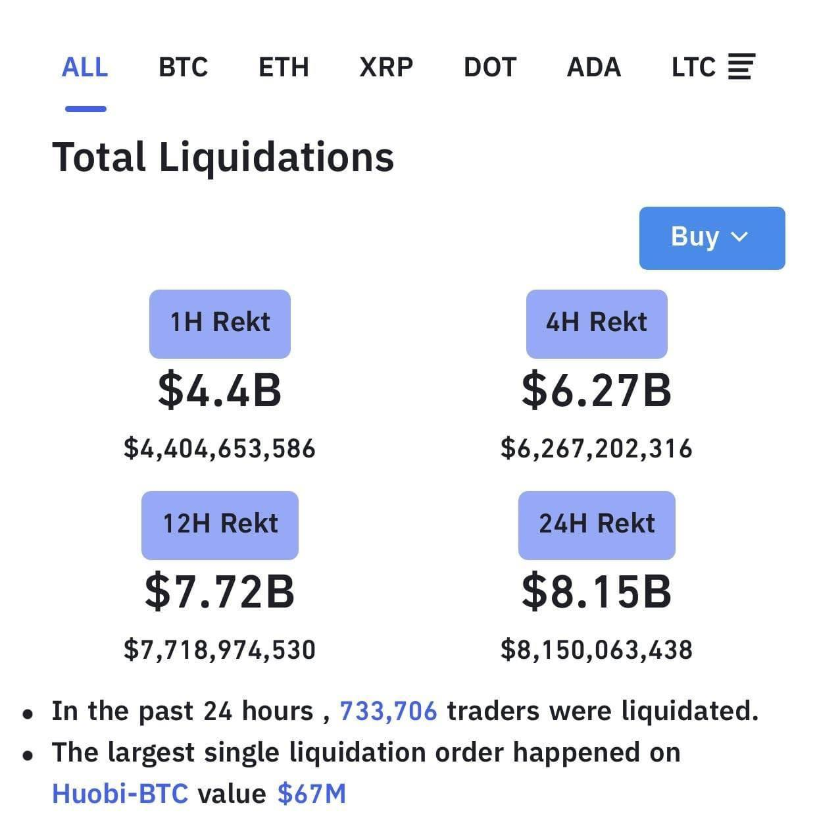Click the $4,404,653,586 amount
817x832 pixels.
(x=220, y=449)
